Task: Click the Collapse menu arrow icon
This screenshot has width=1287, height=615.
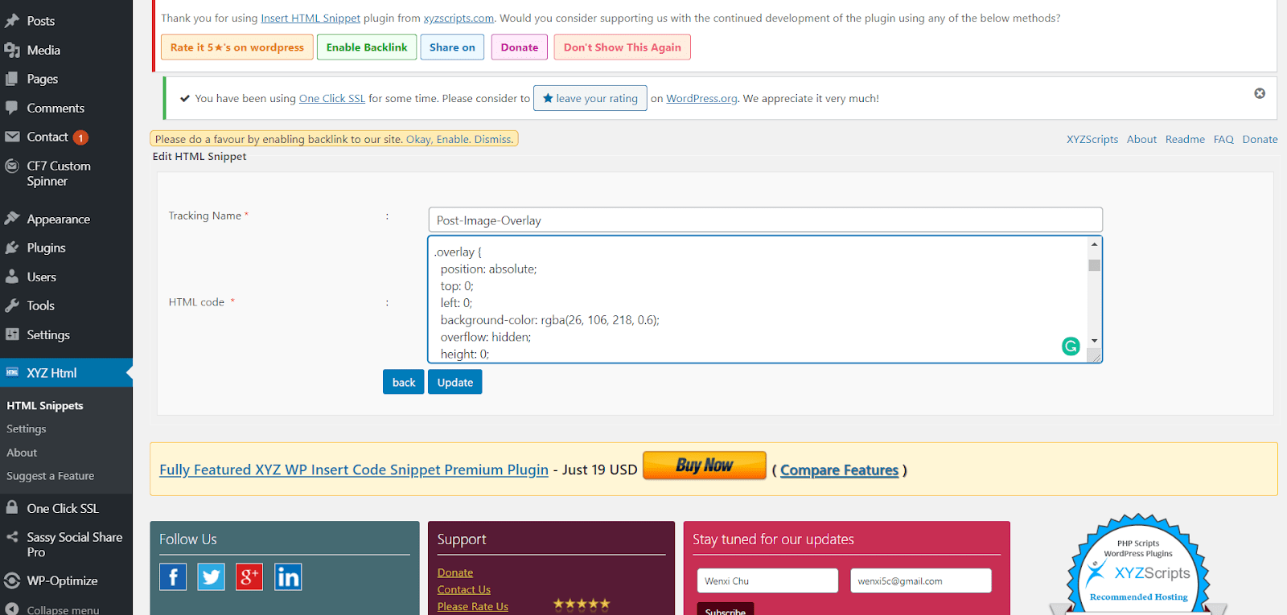Action: [x=12, y=609]
